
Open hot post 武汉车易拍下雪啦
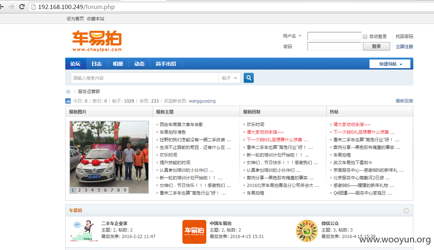[x=353, y=163]
